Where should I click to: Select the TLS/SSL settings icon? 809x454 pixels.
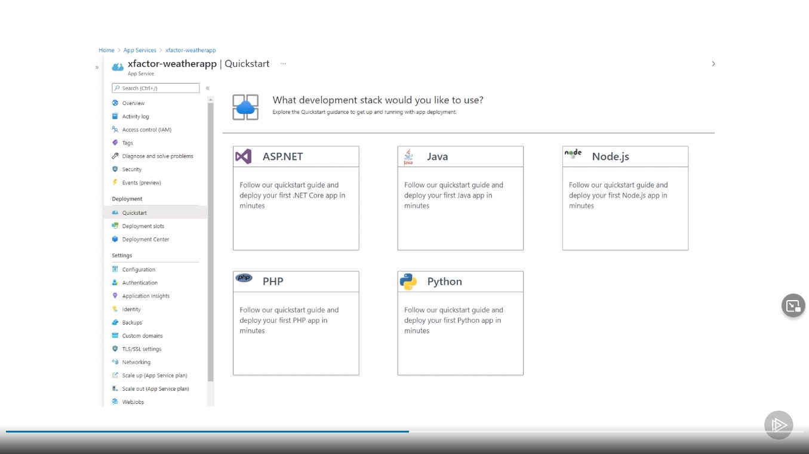115,348
